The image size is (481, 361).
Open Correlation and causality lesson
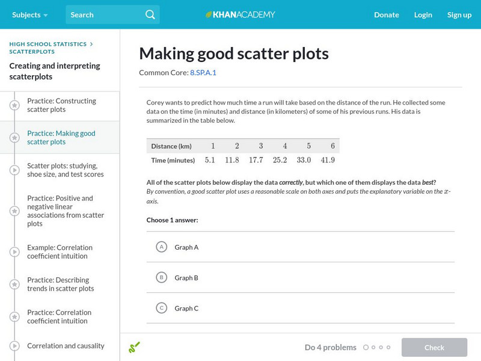click(x=66, y=346)
